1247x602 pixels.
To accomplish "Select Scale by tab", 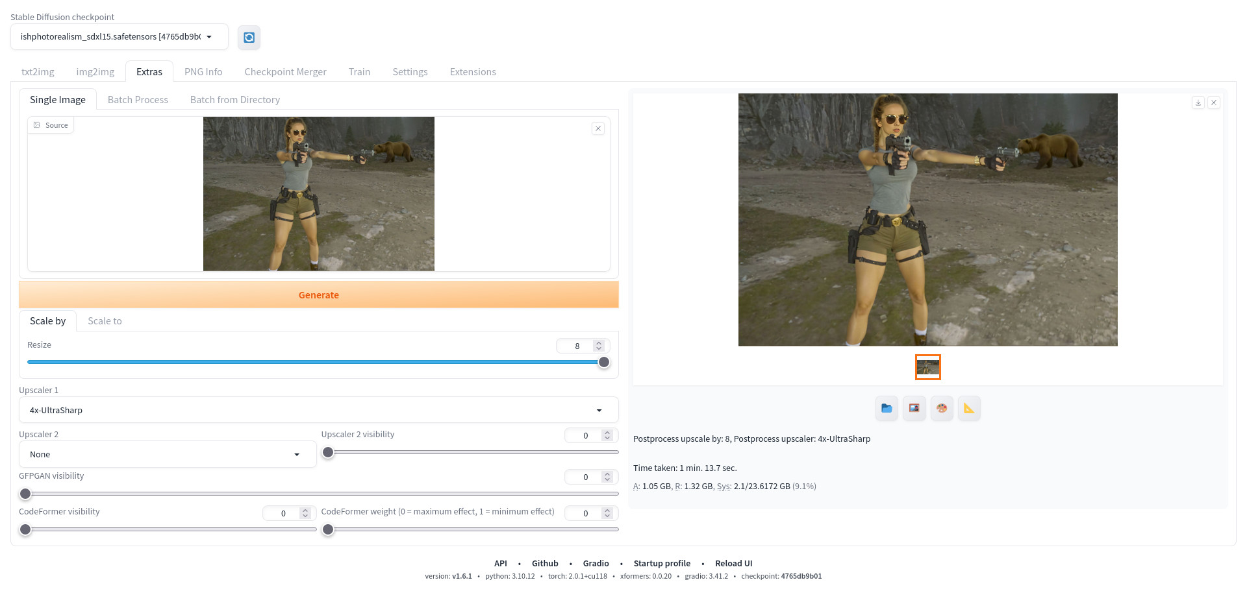I will coord(47,320).
